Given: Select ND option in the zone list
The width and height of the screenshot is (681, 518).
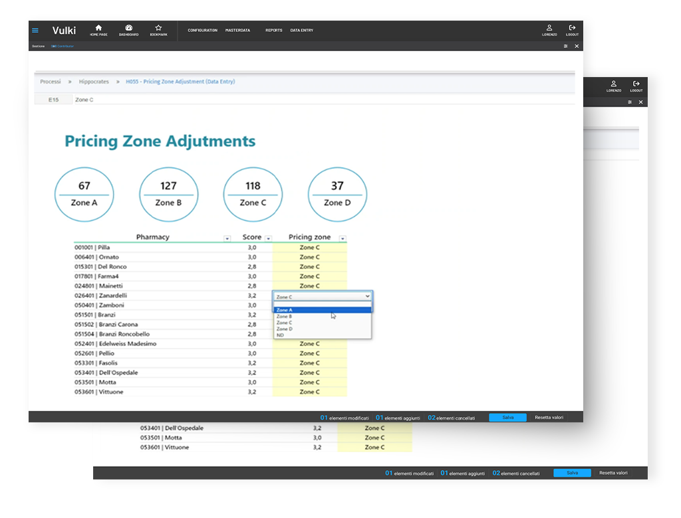Looking at the screenshot, I should click(x=281, y=335).
